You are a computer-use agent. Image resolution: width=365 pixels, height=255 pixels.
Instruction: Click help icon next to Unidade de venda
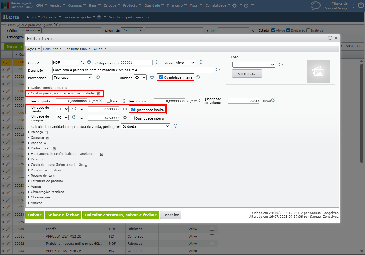coord(74,108)
